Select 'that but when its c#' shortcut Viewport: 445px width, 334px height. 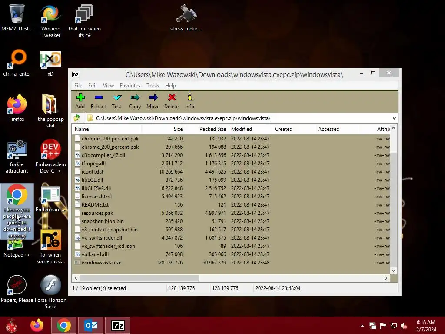click(x=85, y=21)
